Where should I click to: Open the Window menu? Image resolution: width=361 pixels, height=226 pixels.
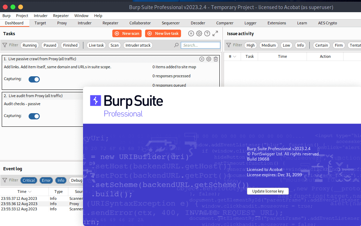click(81, 16)
